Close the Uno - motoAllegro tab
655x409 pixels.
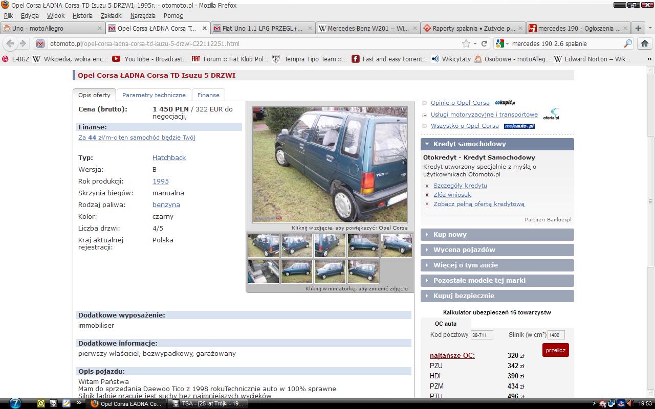point(100,28)
